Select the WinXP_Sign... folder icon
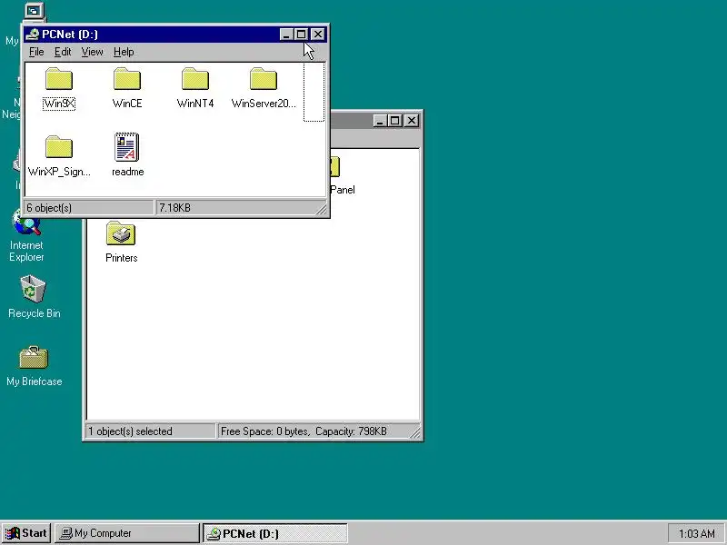The width and height of the screenshot is (727, 545). pos(59,147)
